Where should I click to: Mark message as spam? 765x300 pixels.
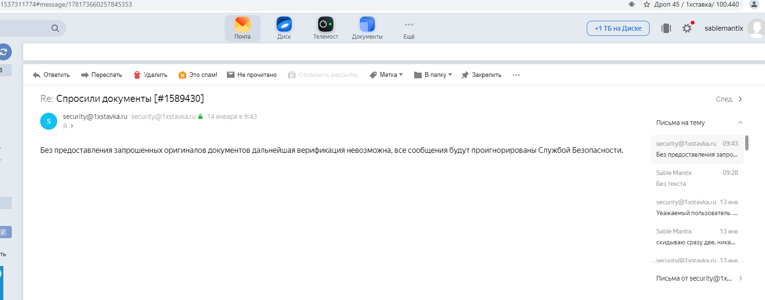click(198, 75)
